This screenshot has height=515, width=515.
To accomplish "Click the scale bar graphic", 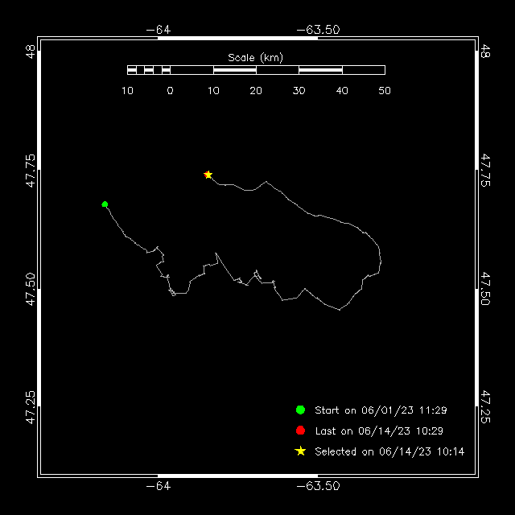I will 256,70.
